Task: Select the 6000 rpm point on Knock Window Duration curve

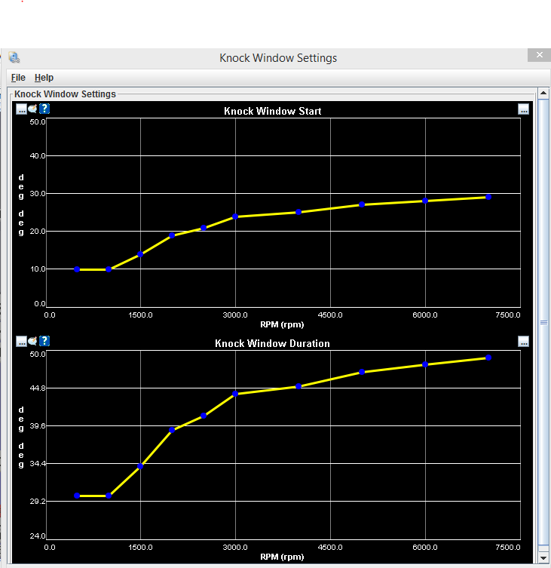Action: (425, 364)
